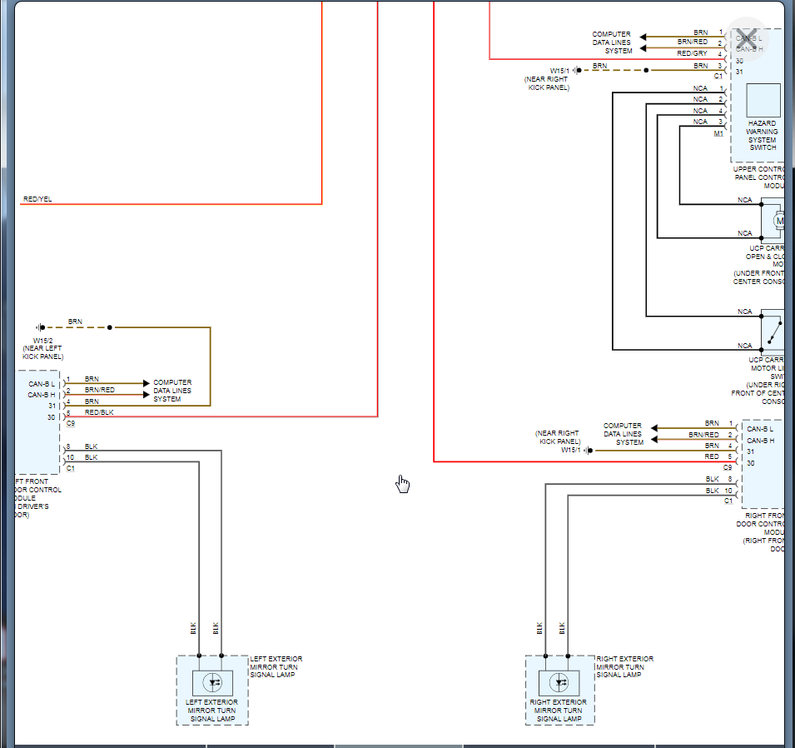Click CAN-B H pin label on right door module

pyautogui.click(x=761, y=441)
